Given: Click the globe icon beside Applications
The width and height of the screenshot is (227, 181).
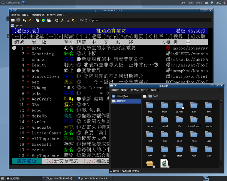Looking at the screenshot, I should click(23, 2).
